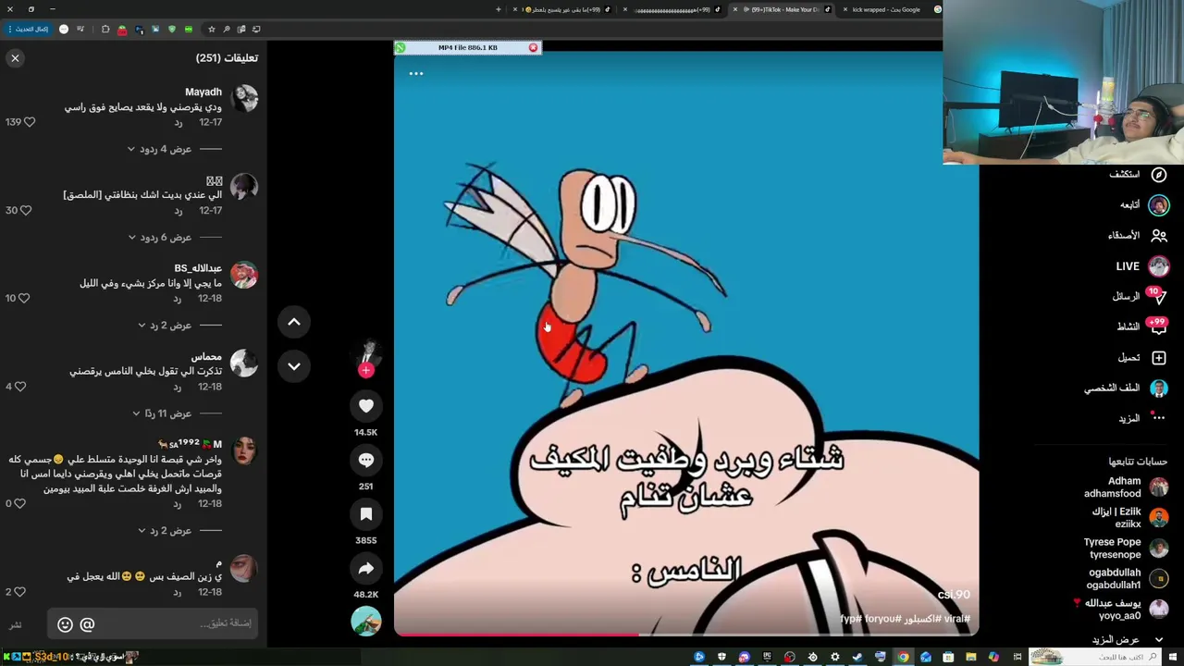Like the TikTok video via heart icon
Screen dimensions: 1184x666
coord(366,406)
